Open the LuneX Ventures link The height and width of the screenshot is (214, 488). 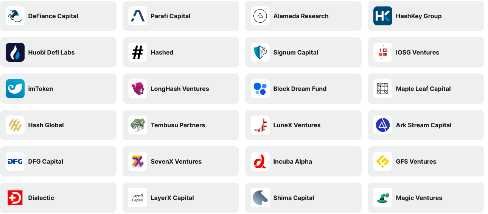(x=303, y=125)
